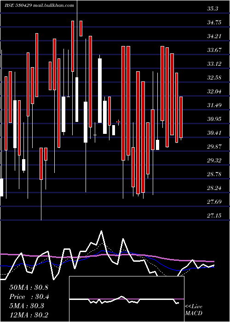The image size is (230, 322).
Task: Click the 50MA : 30.8 reading
Action: coord(29,287)
